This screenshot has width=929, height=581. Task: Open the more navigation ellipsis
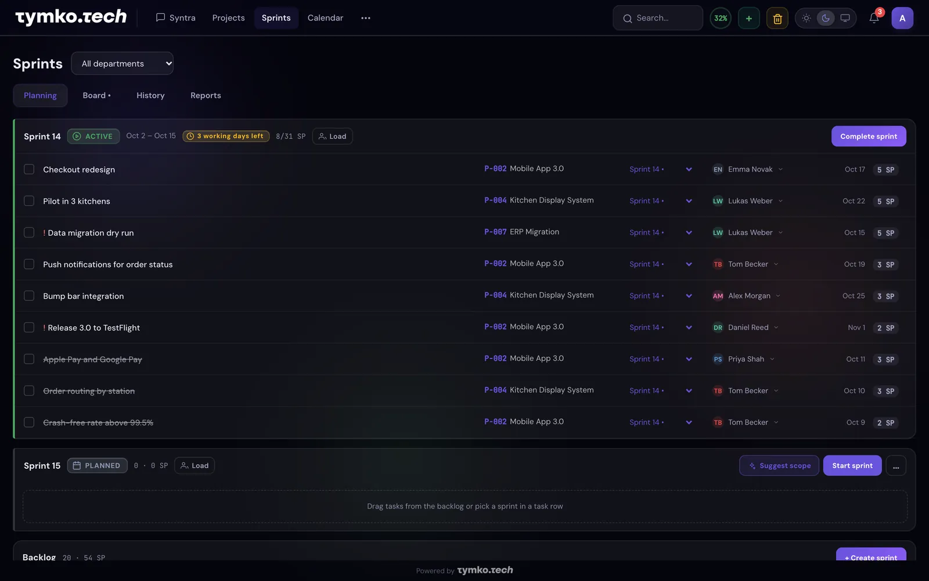click(x=365, y=18)
